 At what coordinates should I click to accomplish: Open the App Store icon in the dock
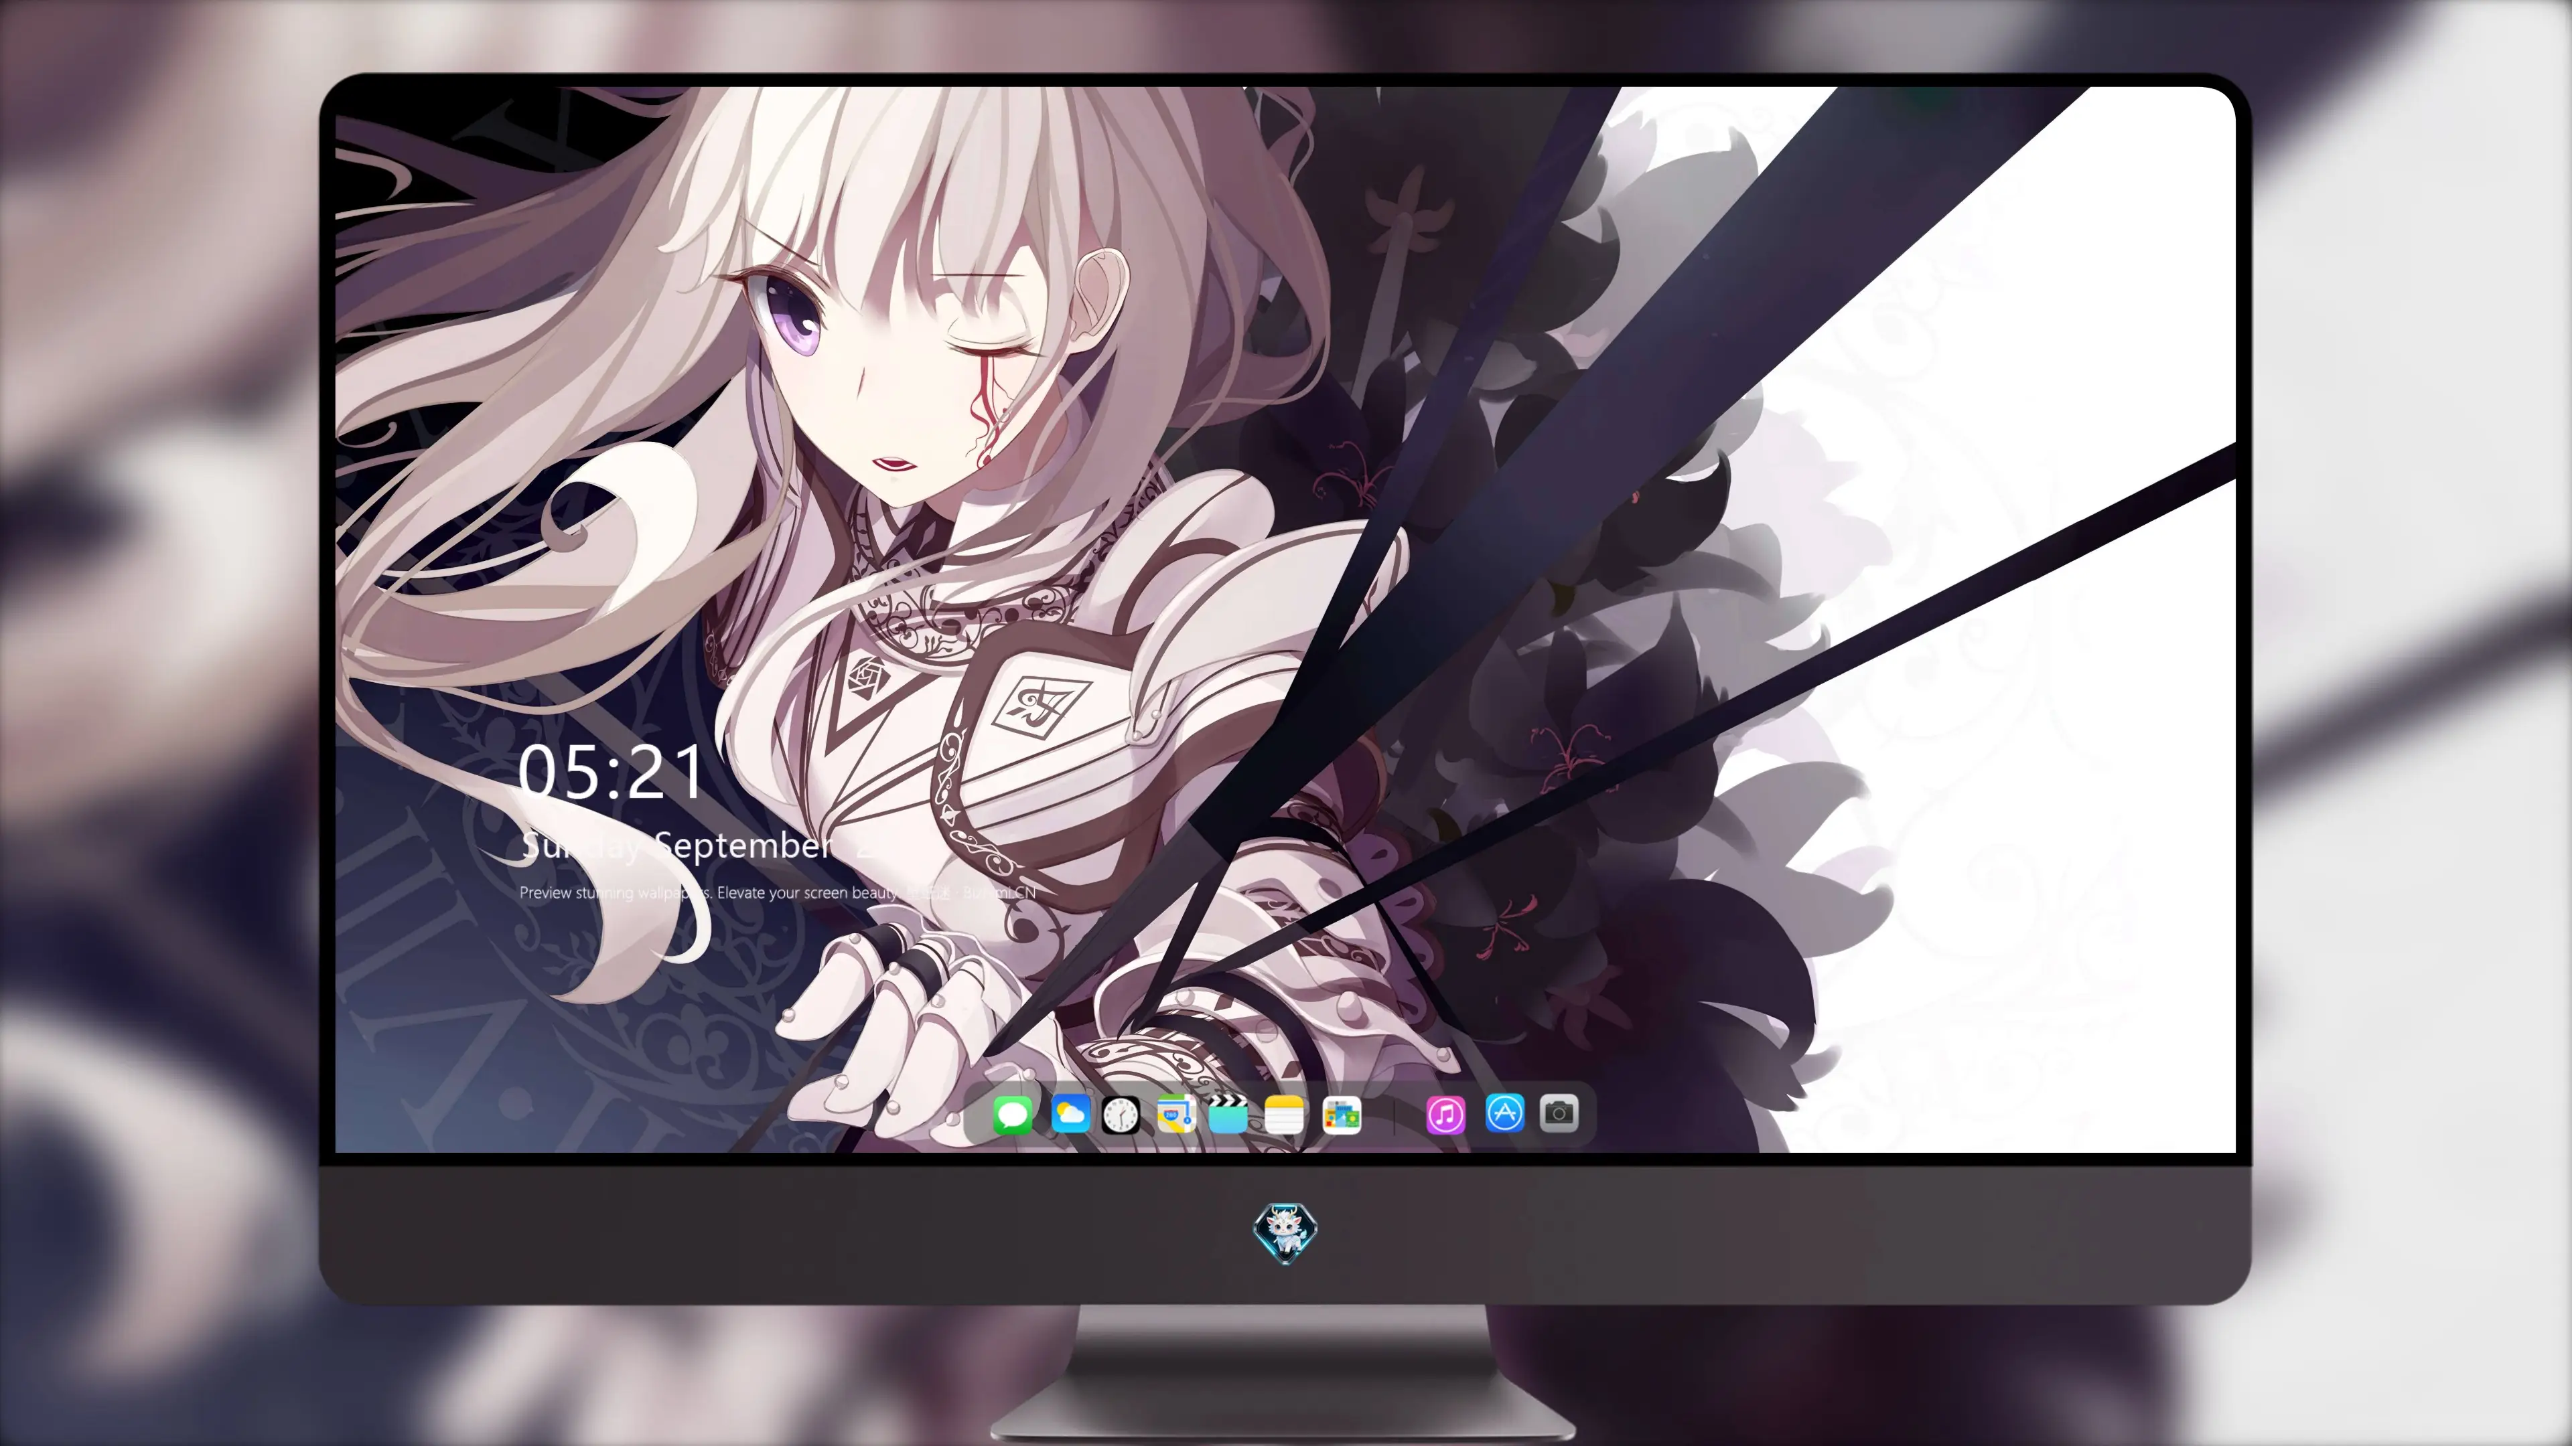tap(1504, 1113)
